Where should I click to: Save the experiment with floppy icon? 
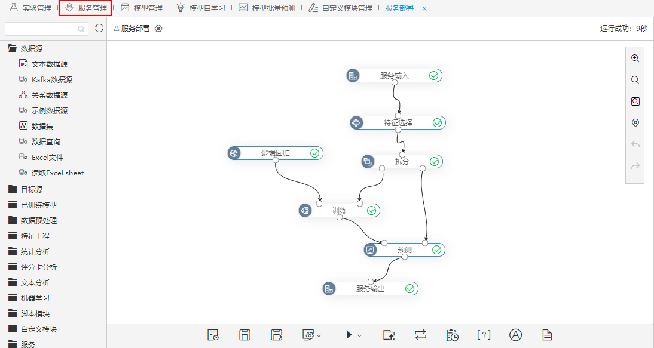pyautogui.click(x=245, y=335)
